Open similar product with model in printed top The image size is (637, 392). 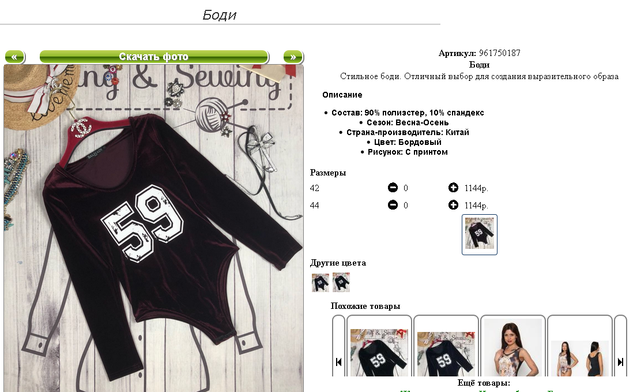click(512, 348)
